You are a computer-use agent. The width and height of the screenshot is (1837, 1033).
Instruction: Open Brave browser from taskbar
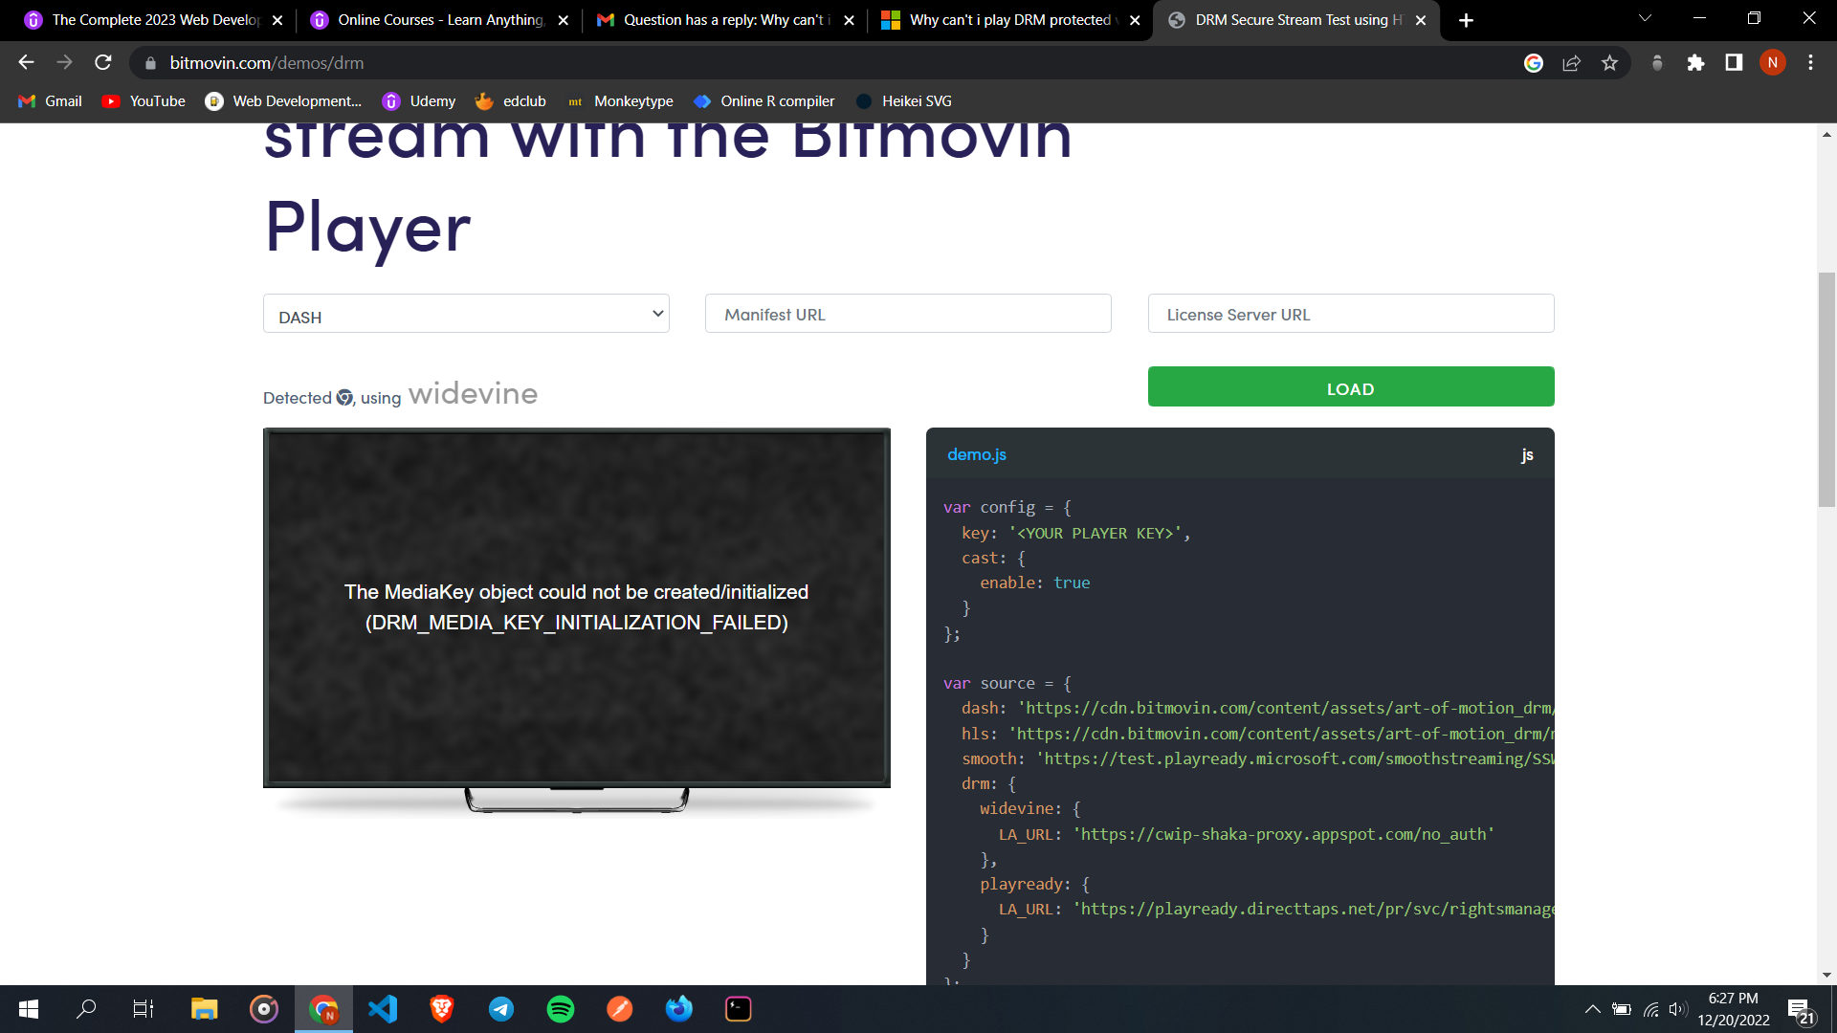coord(442,1009)
